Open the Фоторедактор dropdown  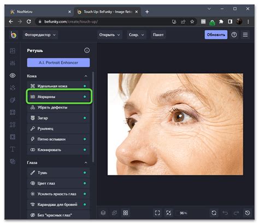40,34
